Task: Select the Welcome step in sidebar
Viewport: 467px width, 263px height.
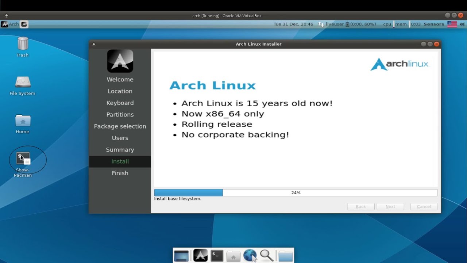Action: tap(120, 80)
